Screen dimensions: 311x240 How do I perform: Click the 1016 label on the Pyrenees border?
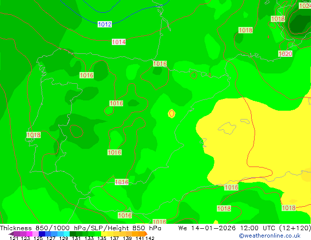160,63
